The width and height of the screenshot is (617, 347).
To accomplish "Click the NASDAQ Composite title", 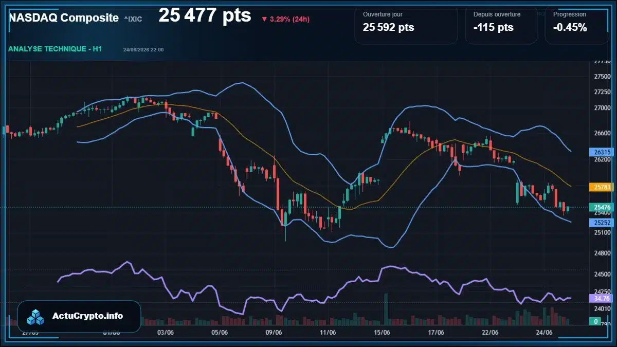I will (64, 17).
